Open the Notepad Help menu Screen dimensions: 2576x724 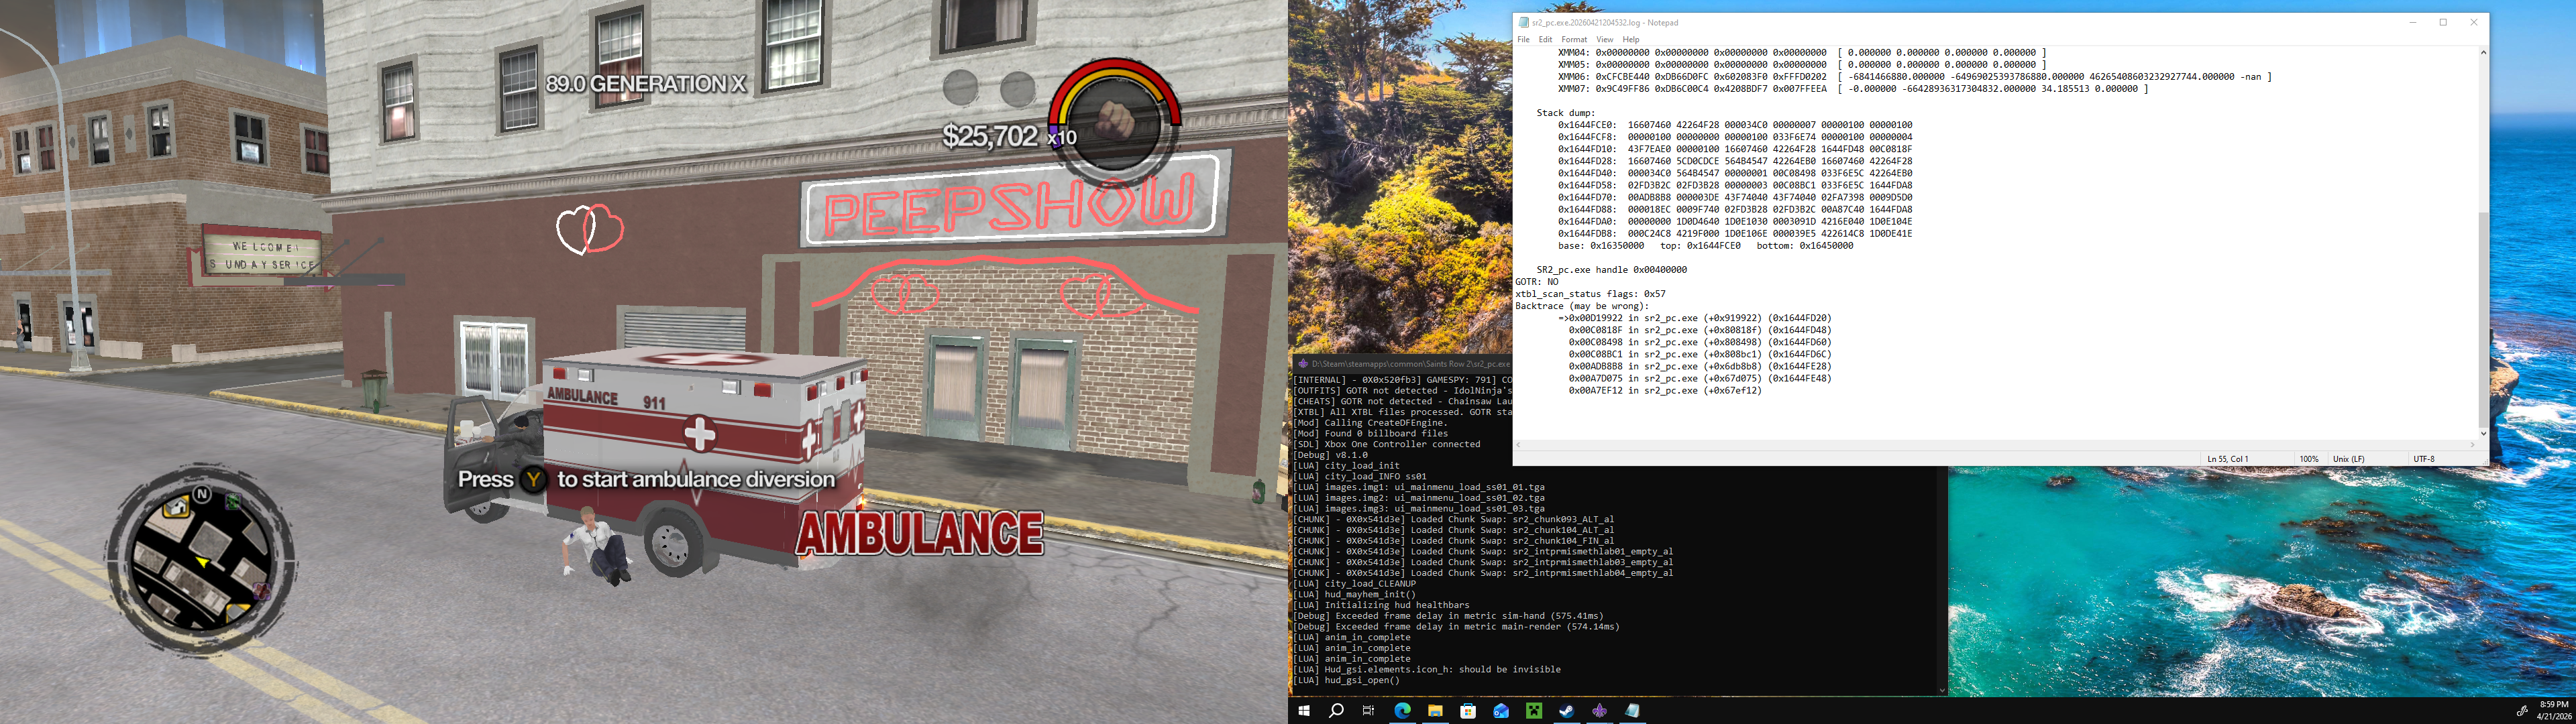point(1631,40)
